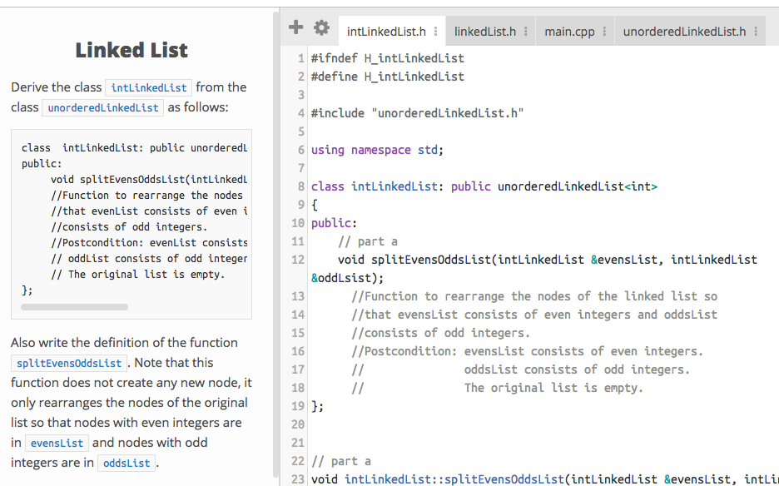
Task: Click the oddsList reference badge
Action: (126, 463)
